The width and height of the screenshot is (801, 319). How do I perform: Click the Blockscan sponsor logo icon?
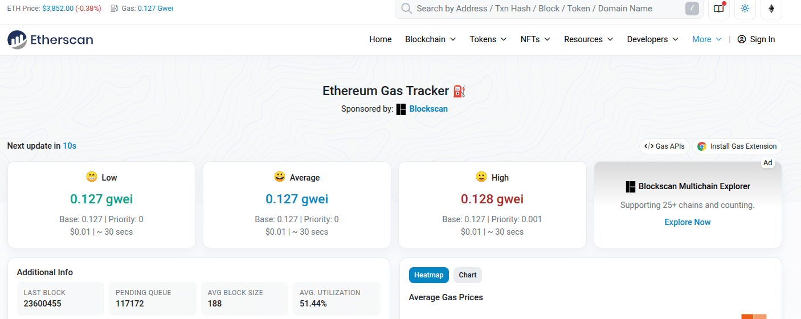(401, 109)
